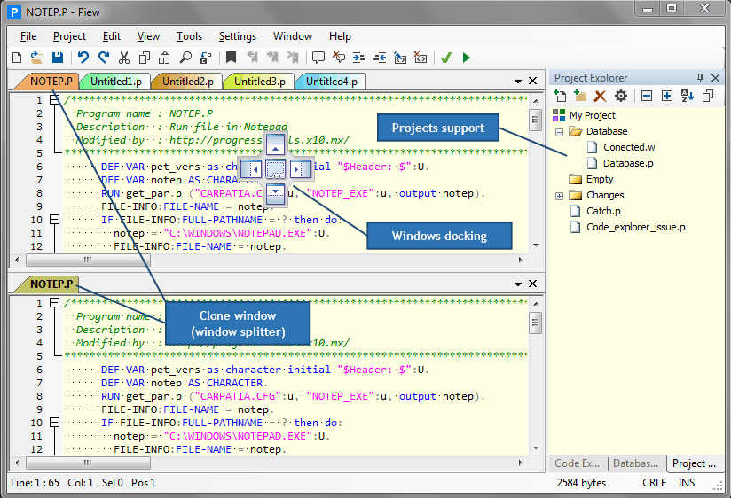Create a new file from the toolbar
731x498 pixels.
pos(17,58)
